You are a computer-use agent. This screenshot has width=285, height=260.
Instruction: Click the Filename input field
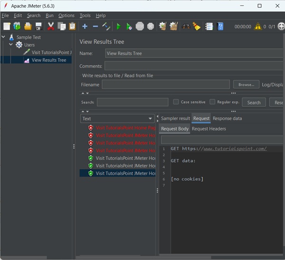(x=165, y=85)
